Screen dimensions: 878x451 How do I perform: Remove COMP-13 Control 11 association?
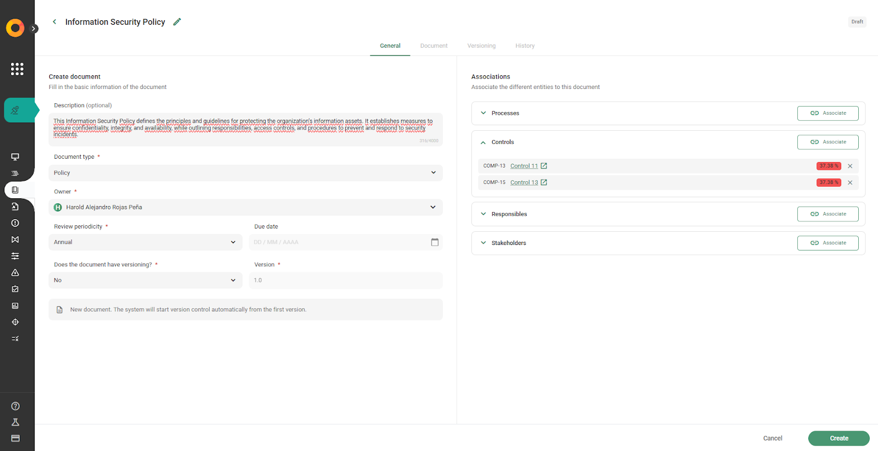850,166
